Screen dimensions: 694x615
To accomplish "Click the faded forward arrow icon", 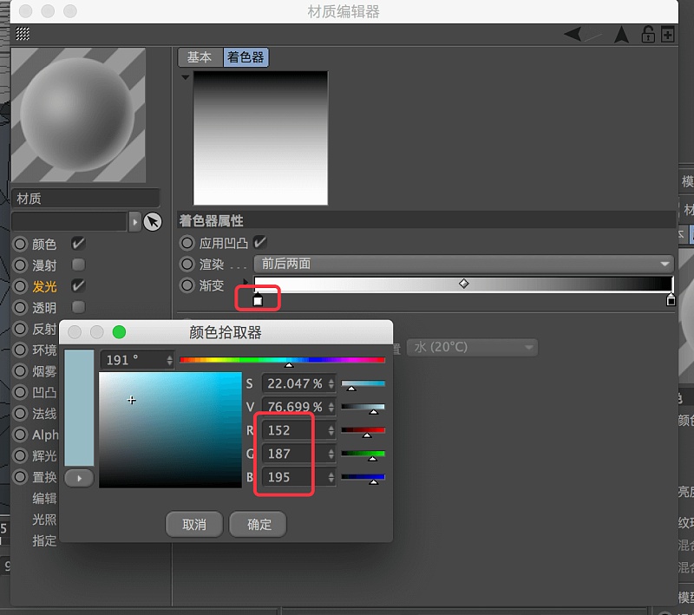I will click(593, 34).
